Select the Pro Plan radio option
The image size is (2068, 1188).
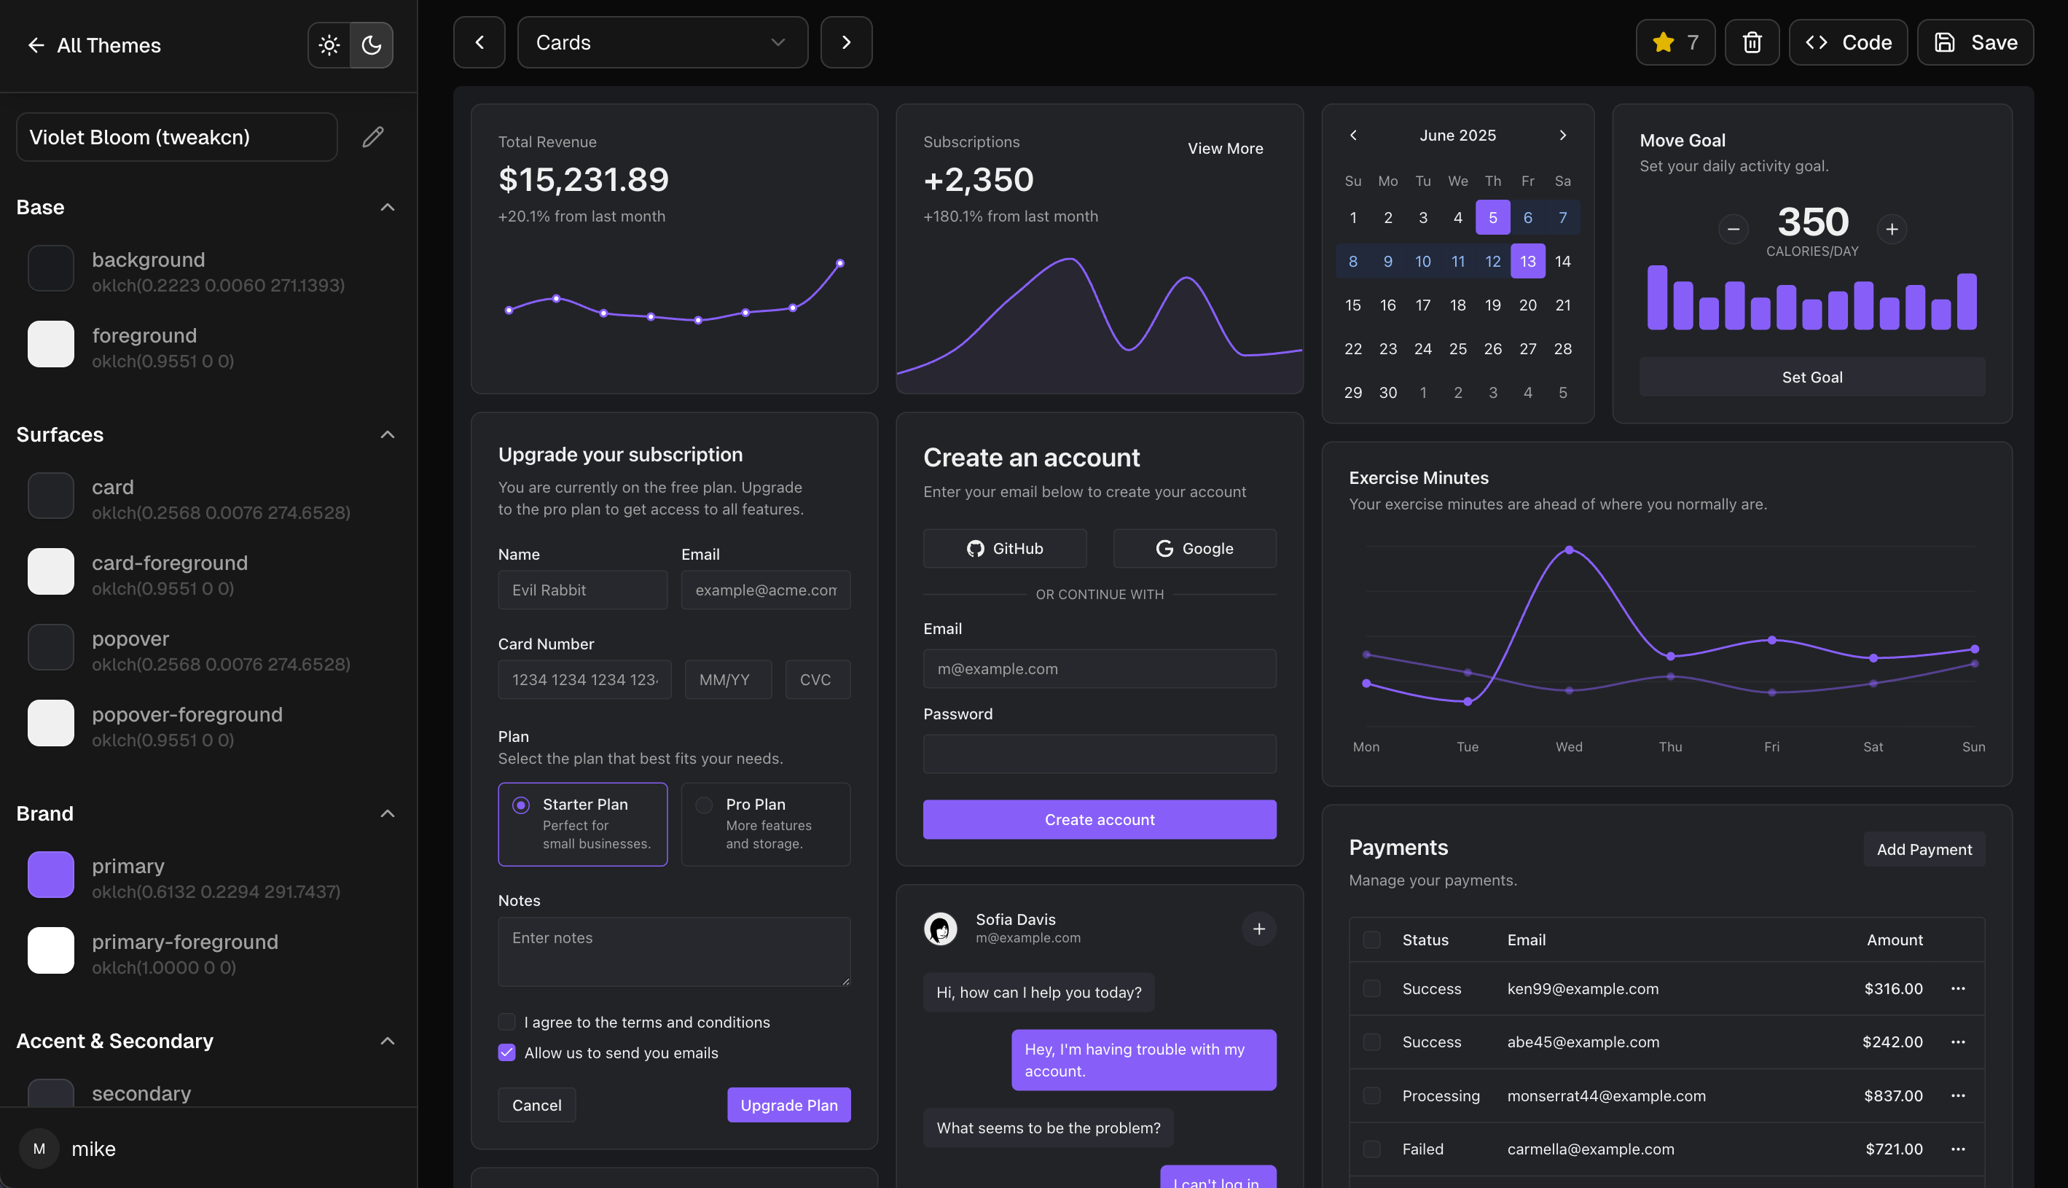pyautogui.click(x=704, y=805)
